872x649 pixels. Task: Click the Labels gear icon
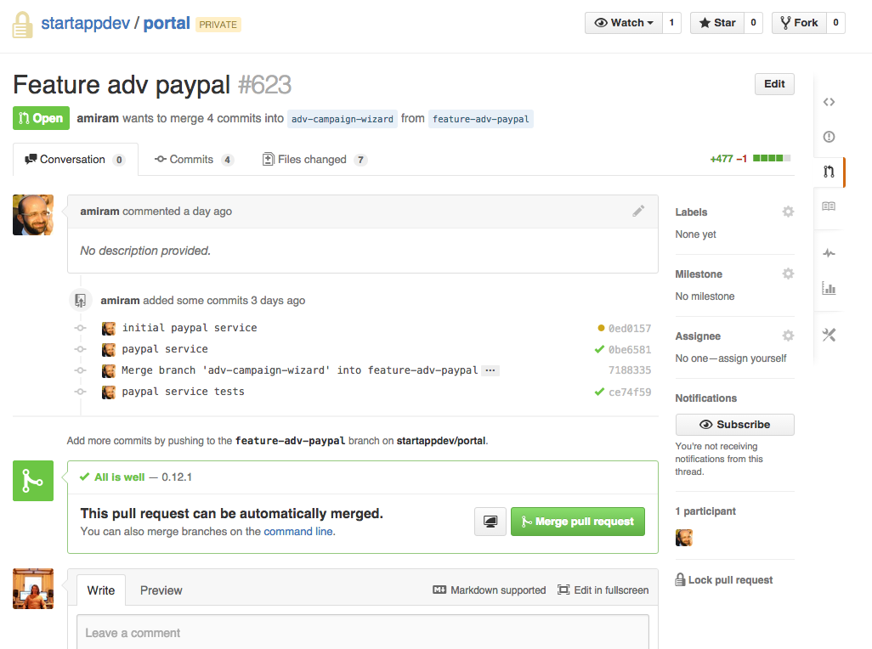click(x=788, y=212)
